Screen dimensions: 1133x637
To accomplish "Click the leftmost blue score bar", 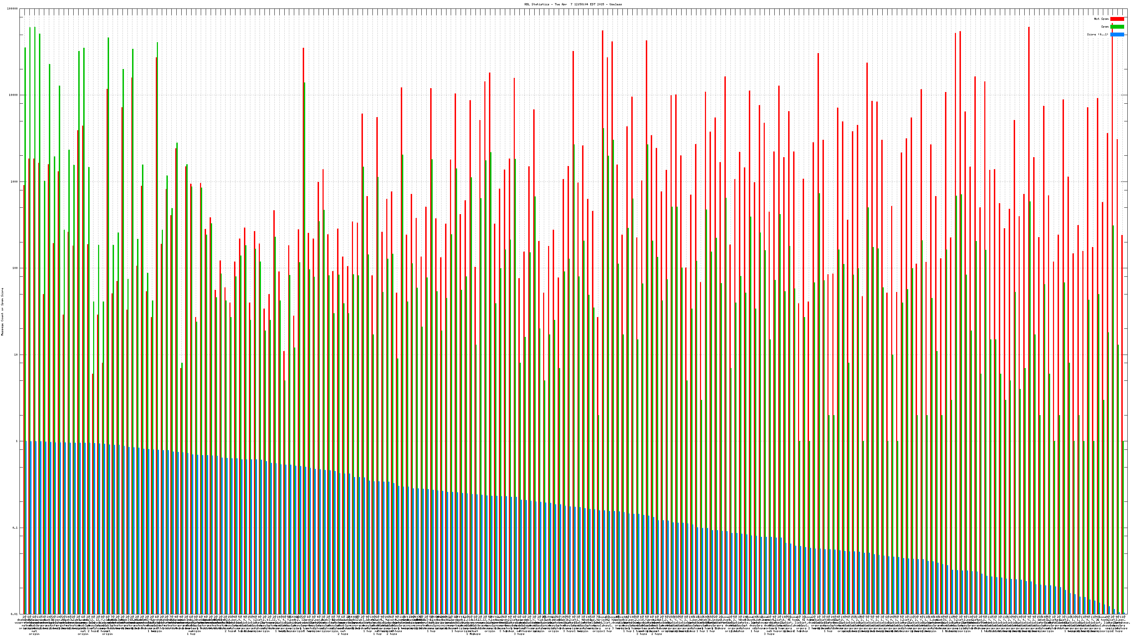I will [27, 528].
